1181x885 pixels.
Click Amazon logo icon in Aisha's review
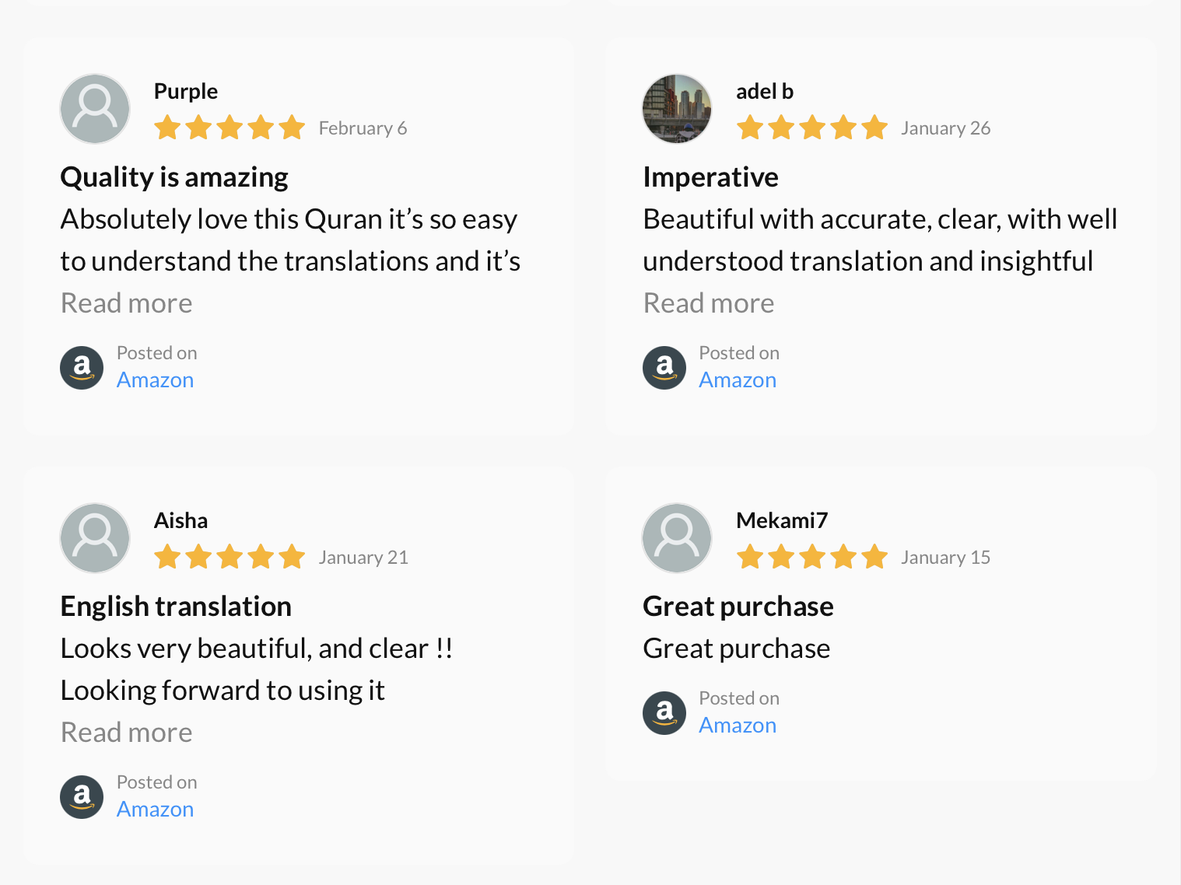pos(82,796)
